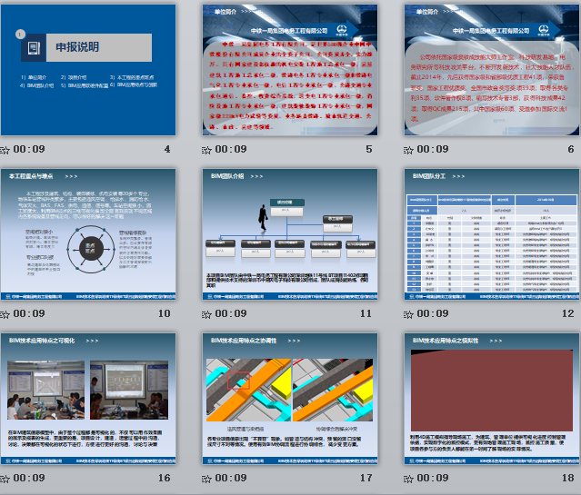This screenshot has height=495, width=581.
Task: Click the 00:09 timing label under slide 11
Action: (x=229, y=314)
